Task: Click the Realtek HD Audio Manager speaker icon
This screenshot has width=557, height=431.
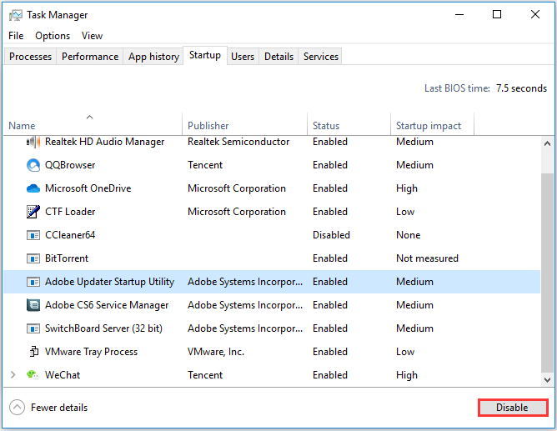Action: coord(33,142)
